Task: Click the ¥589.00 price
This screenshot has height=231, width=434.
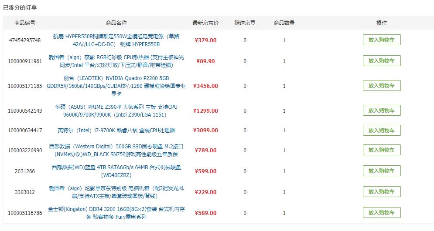Action: 205,213
